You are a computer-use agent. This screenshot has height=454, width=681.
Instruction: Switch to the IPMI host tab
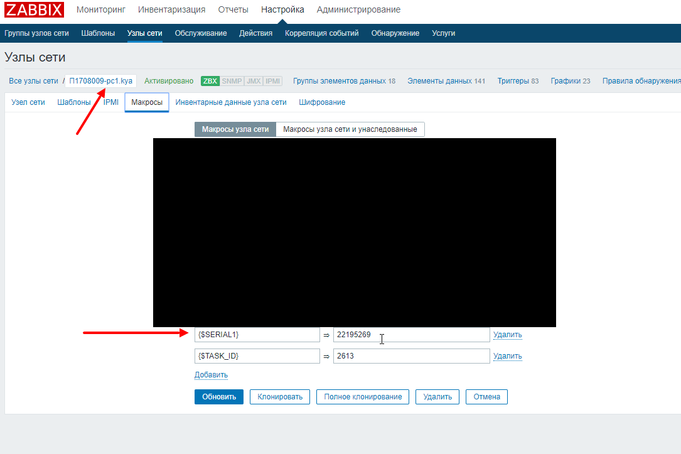(110, 102)
